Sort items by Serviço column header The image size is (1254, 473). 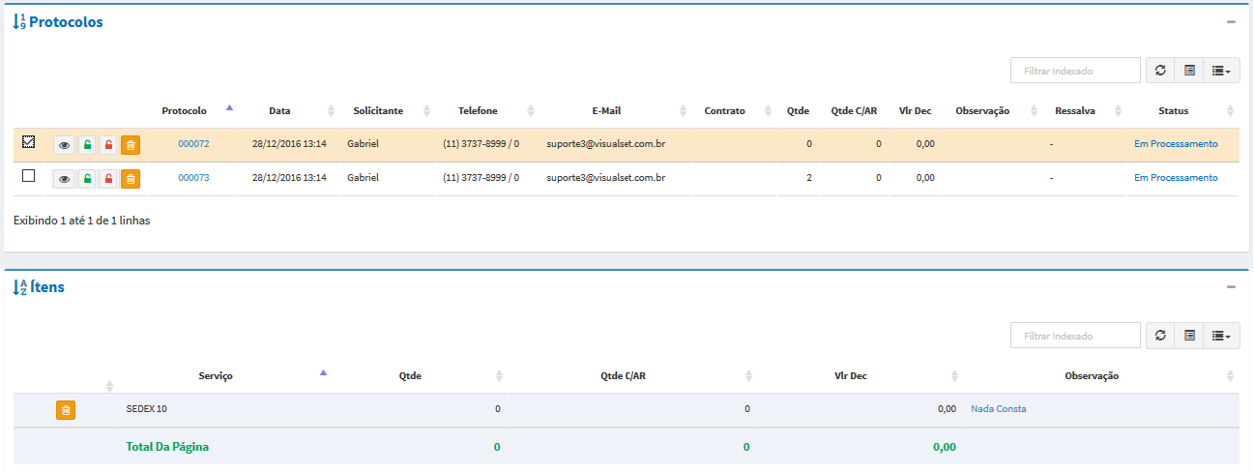coord(216,376)
